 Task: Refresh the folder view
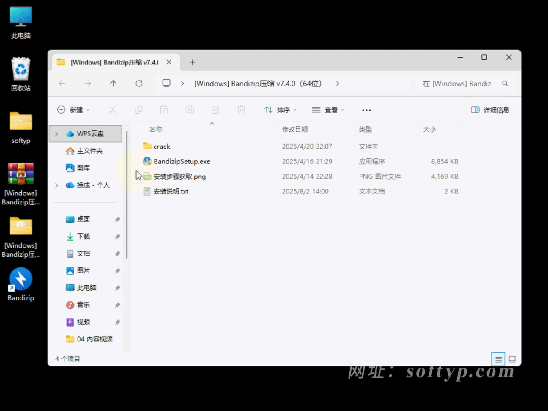point(139,84)
